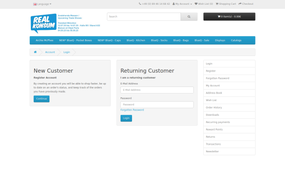Click the Forgotten Password link under password
Image resolution: width=285 pixels, height=178 pixels.
pyautogui.click(x=132, y=110)
